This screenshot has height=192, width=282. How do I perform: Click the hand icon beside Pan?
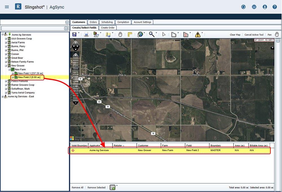(277, 34)
